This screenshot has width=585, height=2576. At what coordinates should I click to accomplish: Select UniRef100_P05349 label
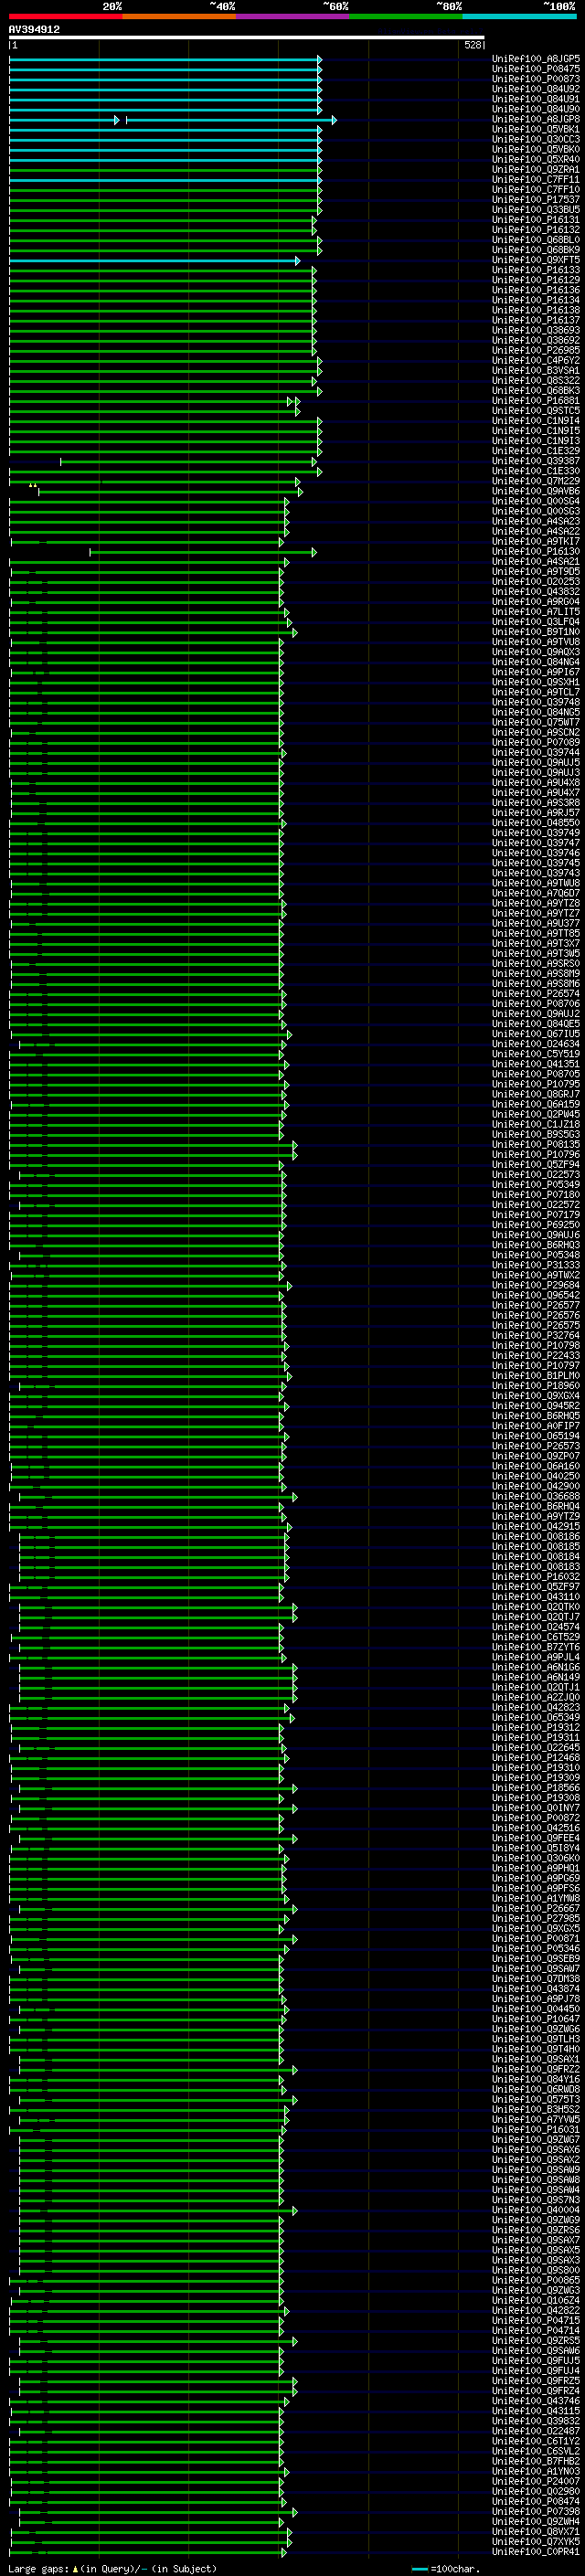[x=535, y=1185]
